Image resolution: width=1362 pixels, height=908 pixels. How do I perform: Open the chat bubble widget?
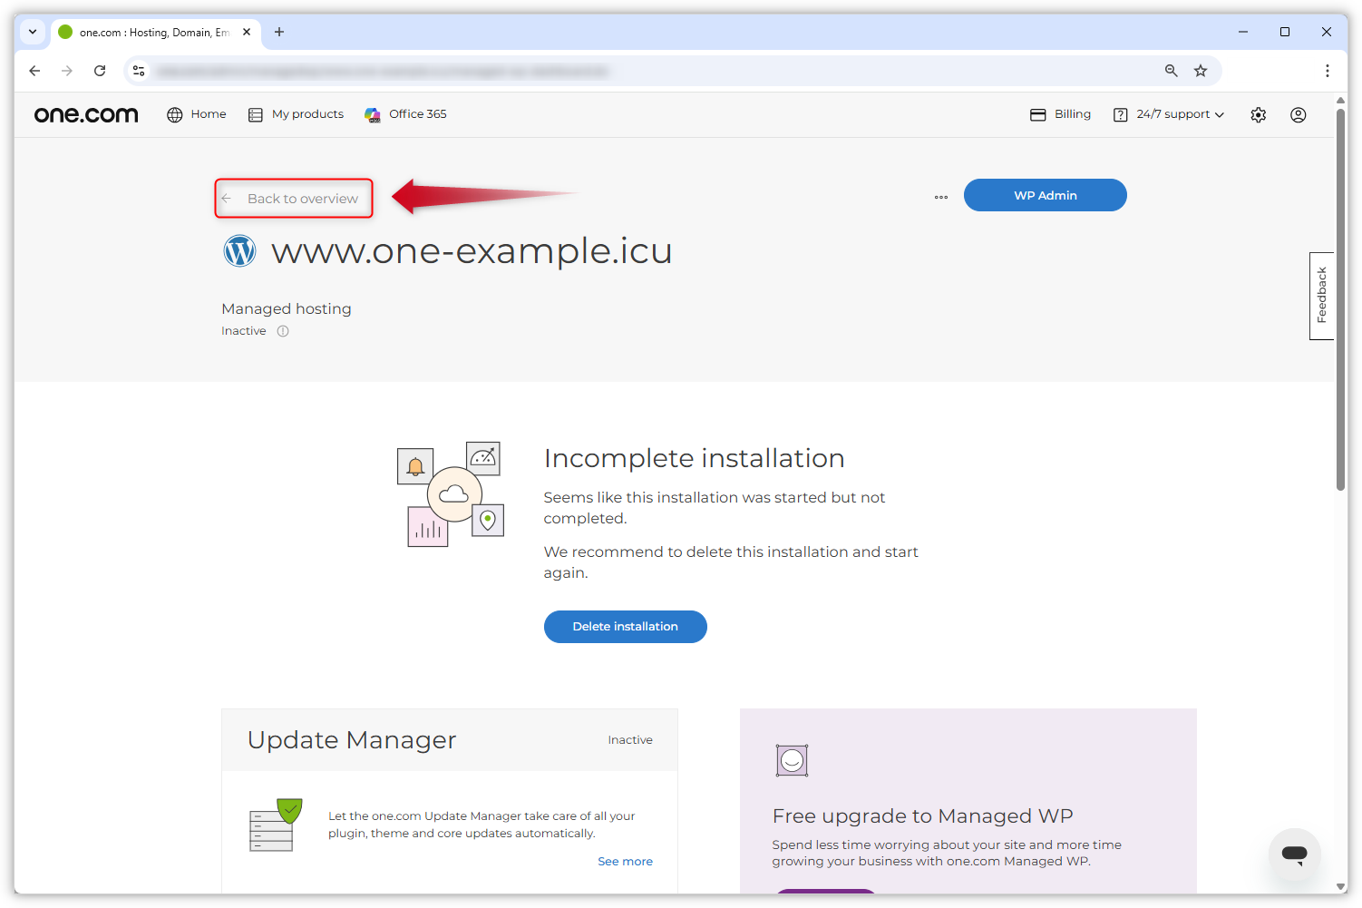(x=1295, y=854)
